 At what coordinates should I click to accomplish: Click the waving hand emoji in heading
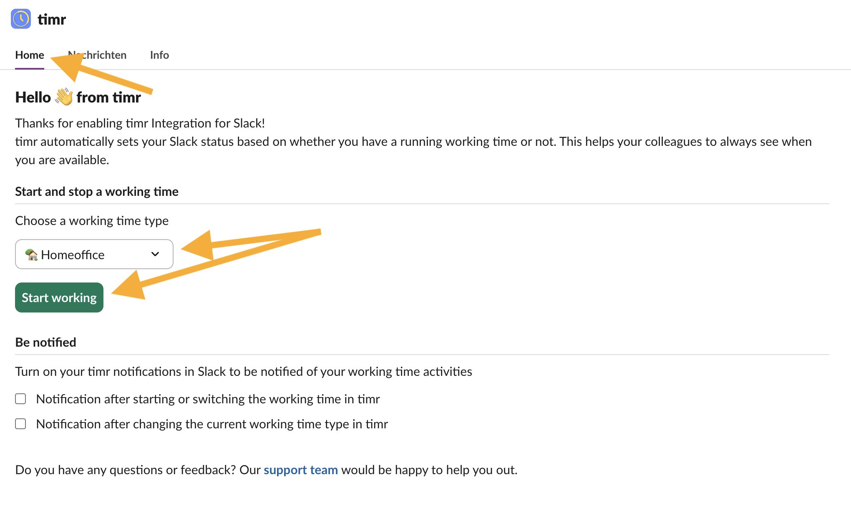(x=64, y=97)
